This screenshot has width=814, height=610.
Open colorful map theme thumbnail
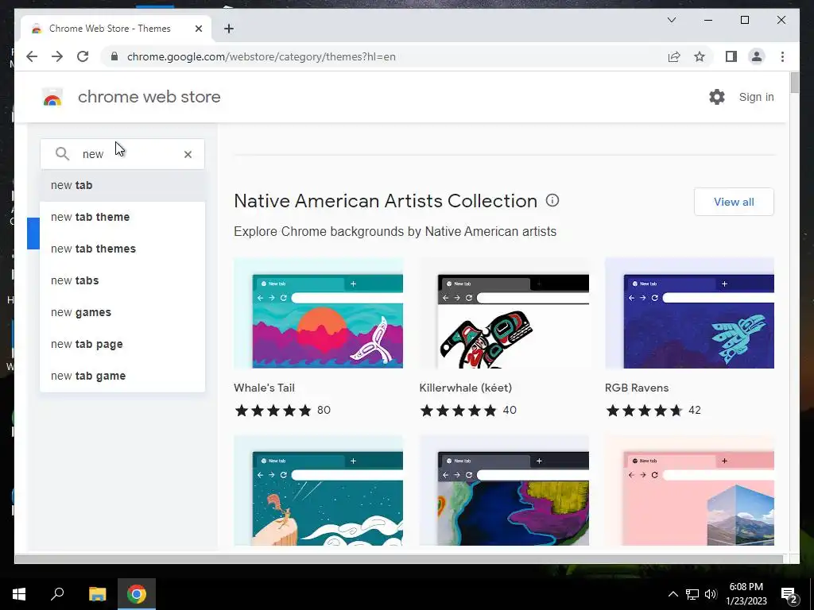(504, 490)
